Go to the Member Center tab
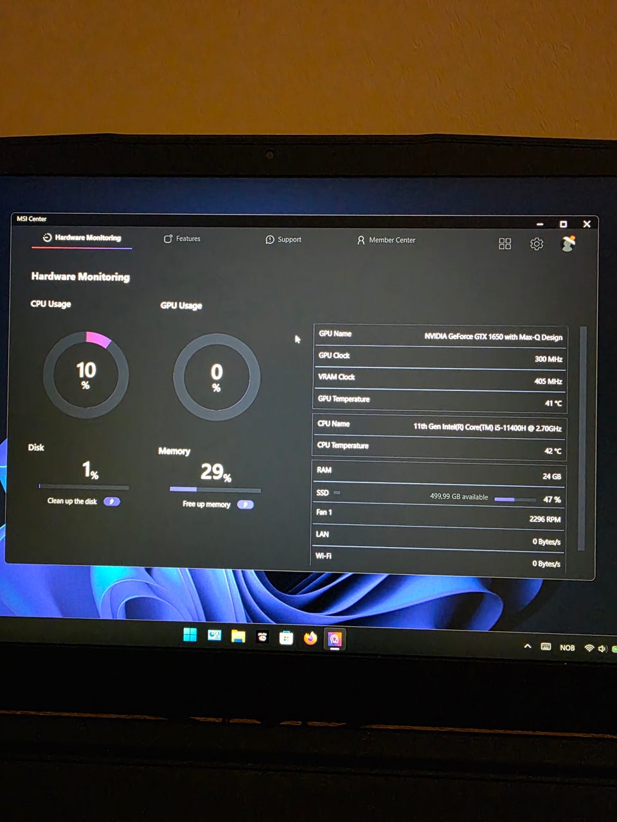The image size is (617, 822). click(386, 240)
